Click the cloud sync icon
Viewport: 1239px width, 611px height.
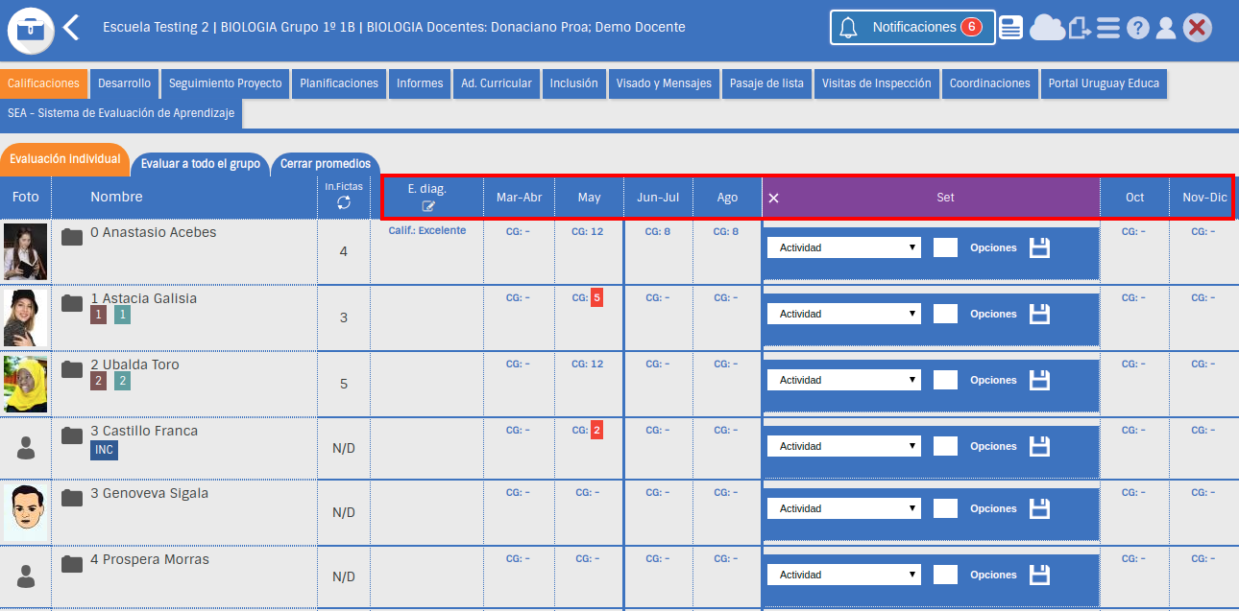1047,28
